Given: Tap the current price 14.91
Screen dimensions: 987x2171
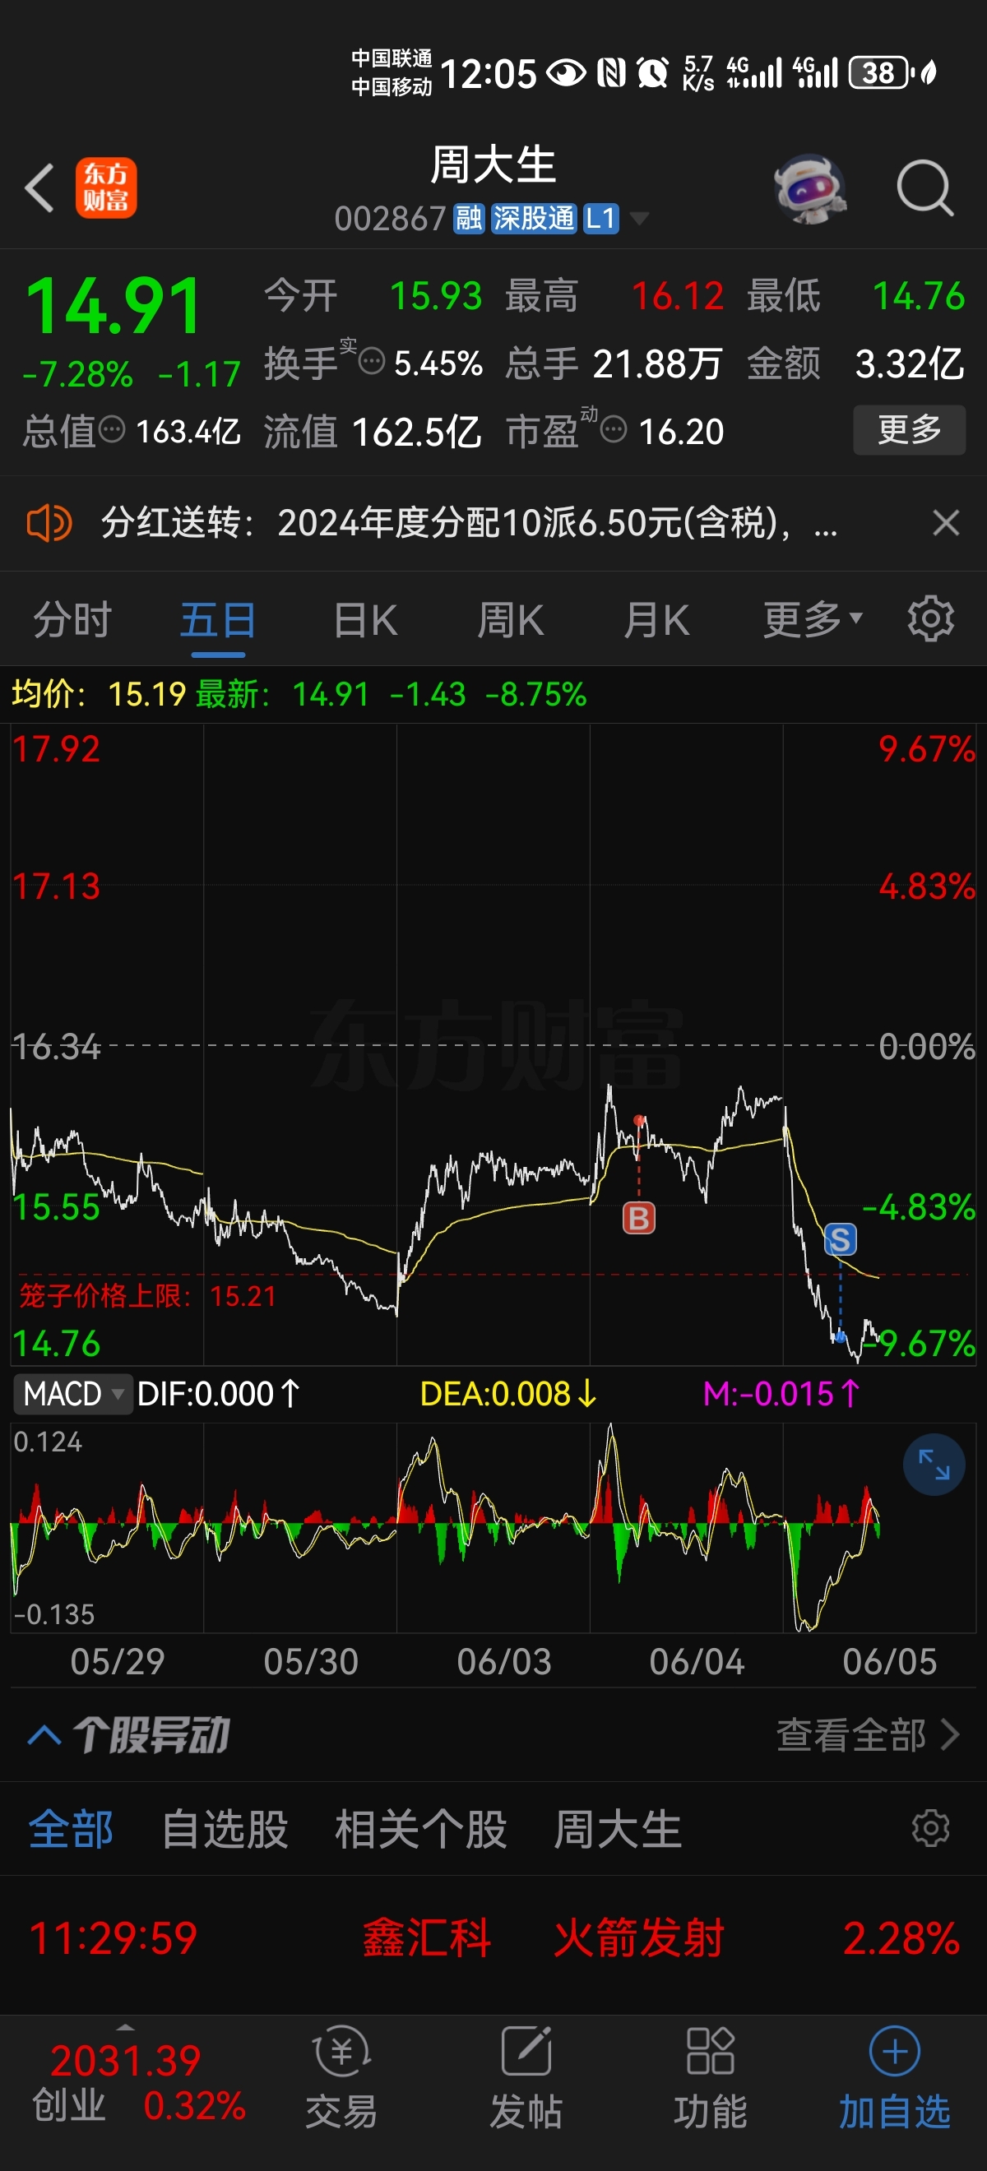Looking at the screenshot, I should click(114, 306).
